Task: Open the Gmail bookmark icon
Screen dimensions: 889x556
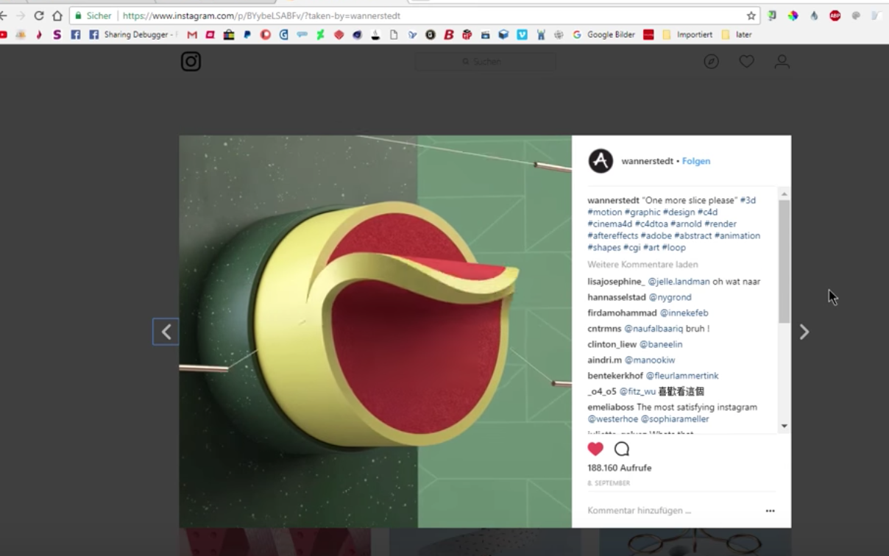Action: [192, 35]
